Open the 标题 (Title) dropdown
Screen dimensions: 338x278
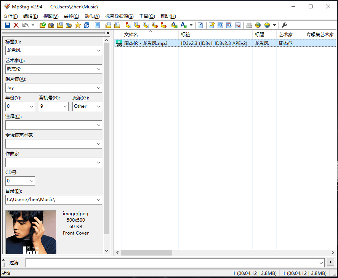[98, 50]
